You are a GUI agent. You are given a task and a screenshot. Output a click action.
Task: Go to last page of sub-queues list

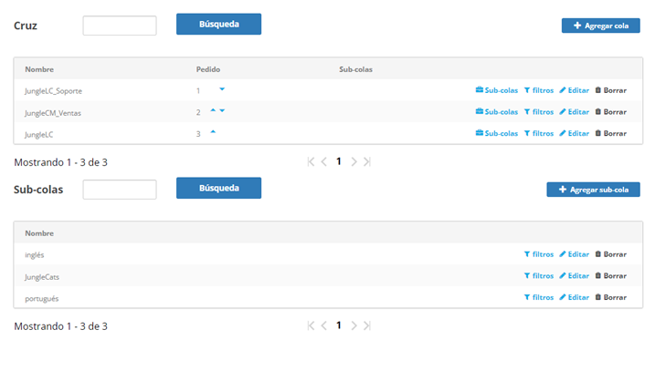click(x=366, y=325)
